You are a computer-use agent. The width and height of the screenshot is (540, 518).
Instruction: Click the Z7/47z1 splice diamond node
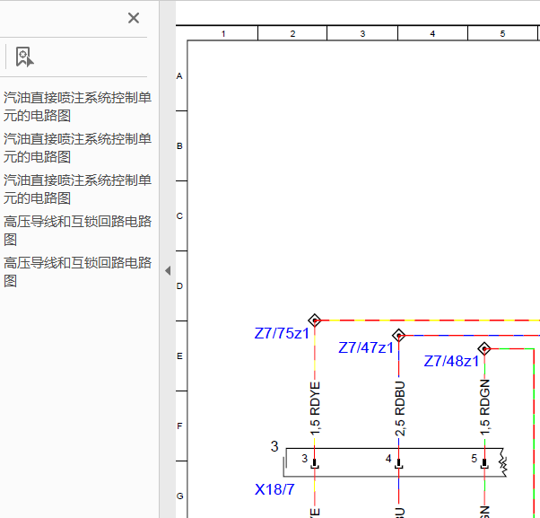(x=398, y=335)
